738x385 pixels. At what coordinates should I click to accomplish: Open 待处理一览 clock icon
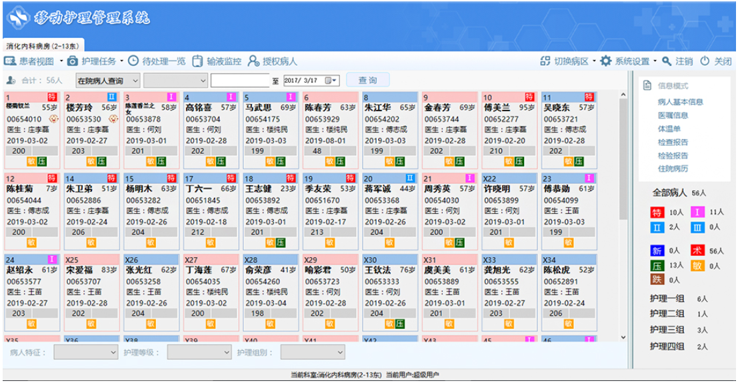(134, 61)
